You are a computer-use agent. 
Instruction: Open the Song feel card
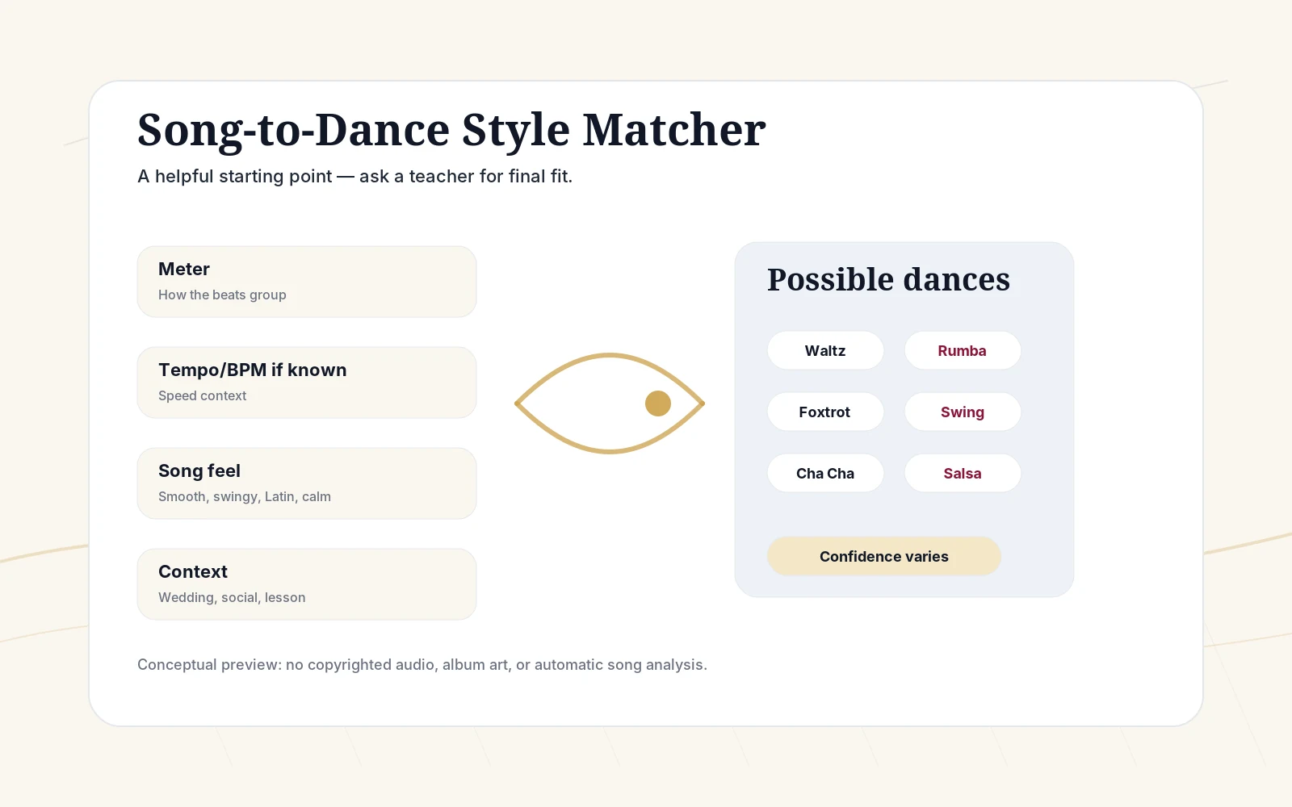pos(307,483)
